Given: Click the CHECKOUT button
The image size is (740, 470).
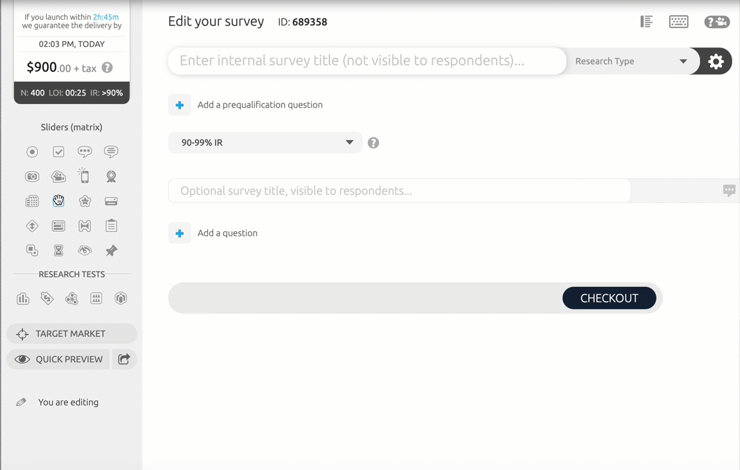Looking at the screenshot, I should tap(609, 298).
